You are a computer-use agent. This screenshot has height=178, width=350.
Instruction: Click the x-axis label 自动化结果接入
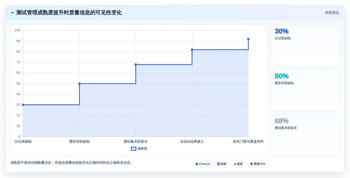192,142
